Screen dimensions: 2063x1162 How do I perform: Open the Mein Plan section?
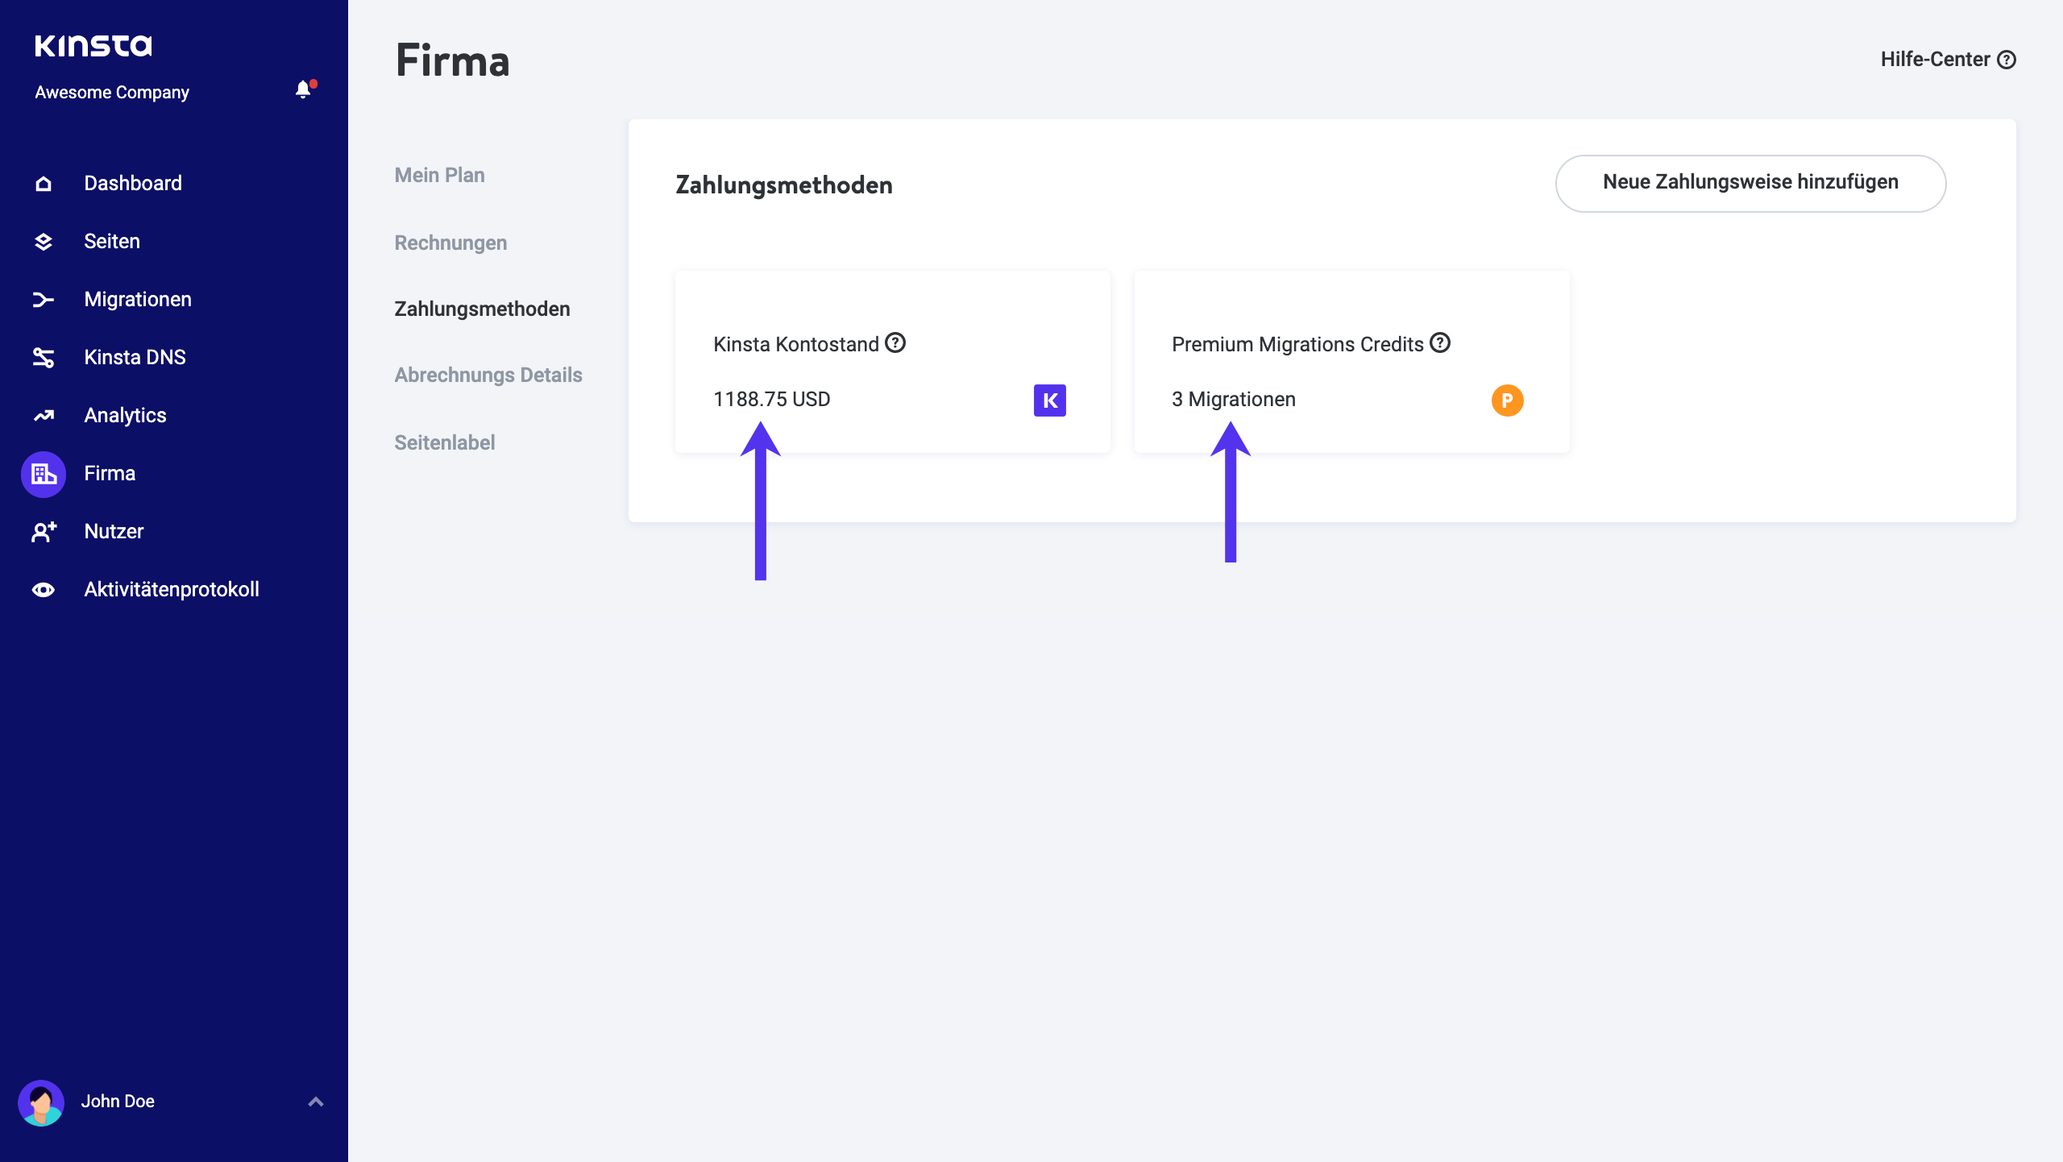coord(439,175)
